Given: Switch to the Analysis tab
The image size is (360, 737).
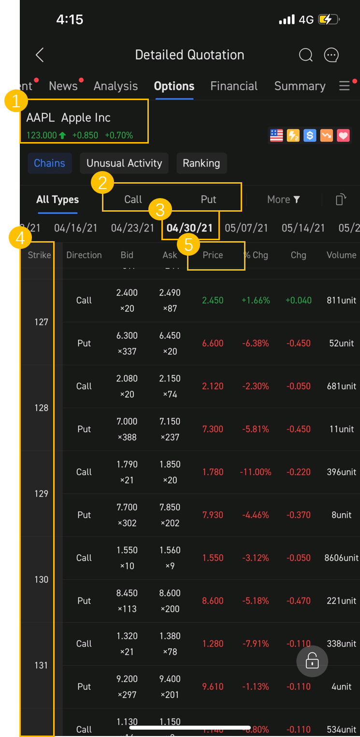Looking at the screenshot, I should (x=116, y=86).
